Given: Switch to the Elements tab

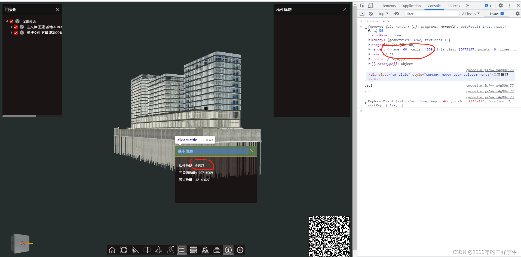Looking at the screenshot, I should pos(388,6).
